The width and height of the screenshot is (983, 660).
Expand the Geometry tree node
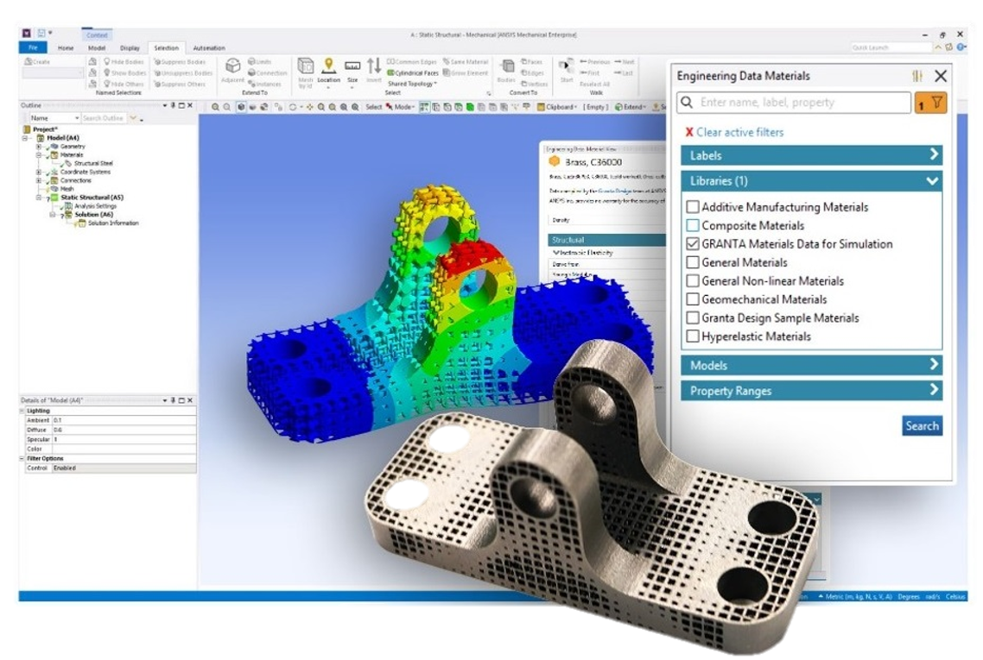[38, 146]
